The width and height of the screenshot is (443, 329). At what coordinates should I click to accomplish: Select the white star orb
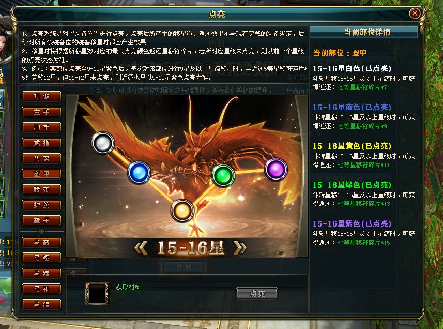click(x=103, y=143)
